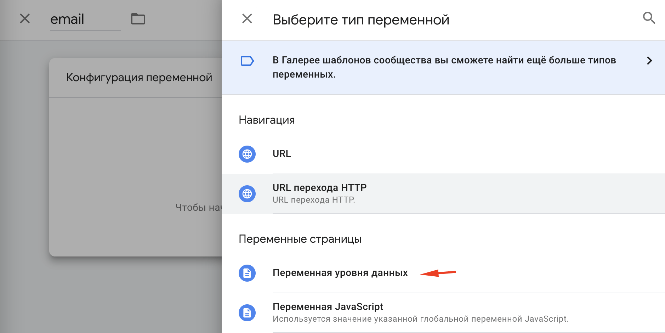Select the URL variable type

[x=443, y=154]
